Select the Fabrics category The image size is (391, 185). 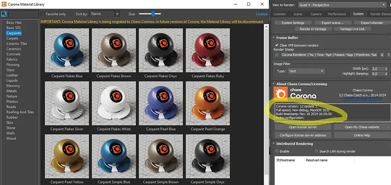pos(12,59)
